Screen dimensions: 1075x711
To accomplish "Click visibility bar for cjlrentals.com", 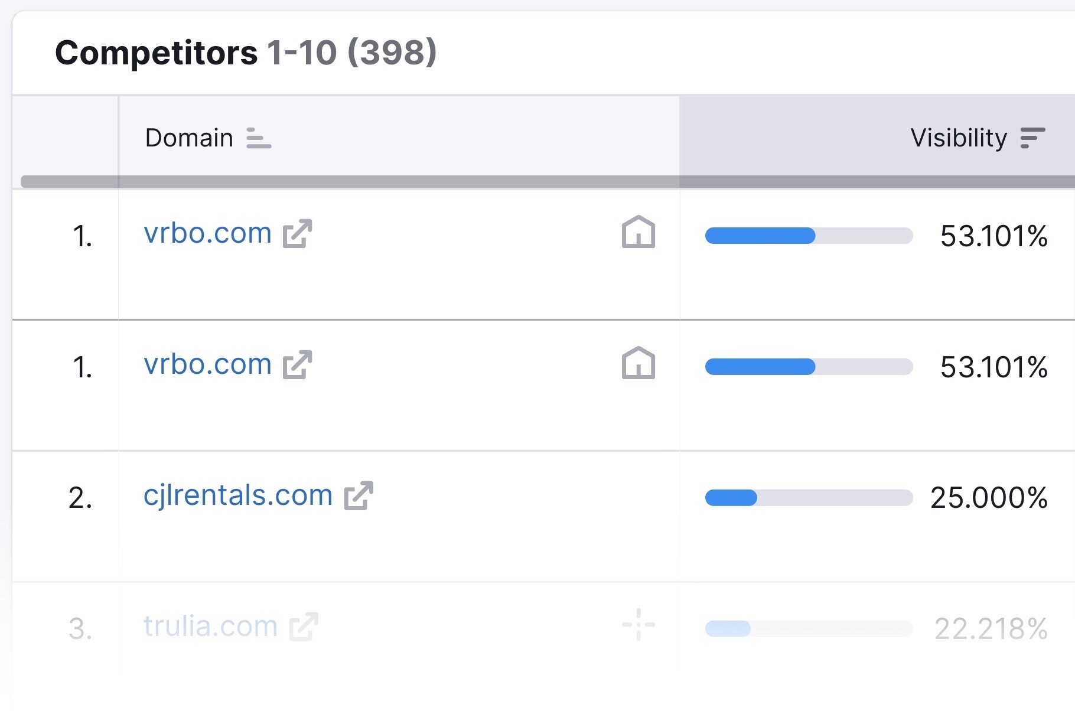I will point(809,498).
